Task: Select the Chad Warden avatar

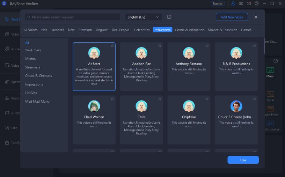Action: coord(94,106)
